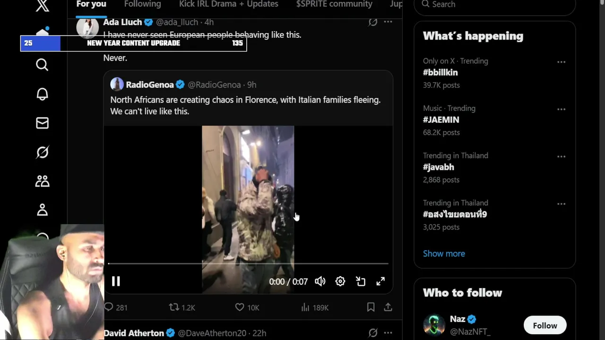This screenshot has width=605, height=340.
Task: Share the Ada Lluch post
Action: (x=388, y=307)
